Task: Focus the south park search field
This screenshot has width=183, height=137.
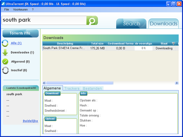Action: click(44, 20)
